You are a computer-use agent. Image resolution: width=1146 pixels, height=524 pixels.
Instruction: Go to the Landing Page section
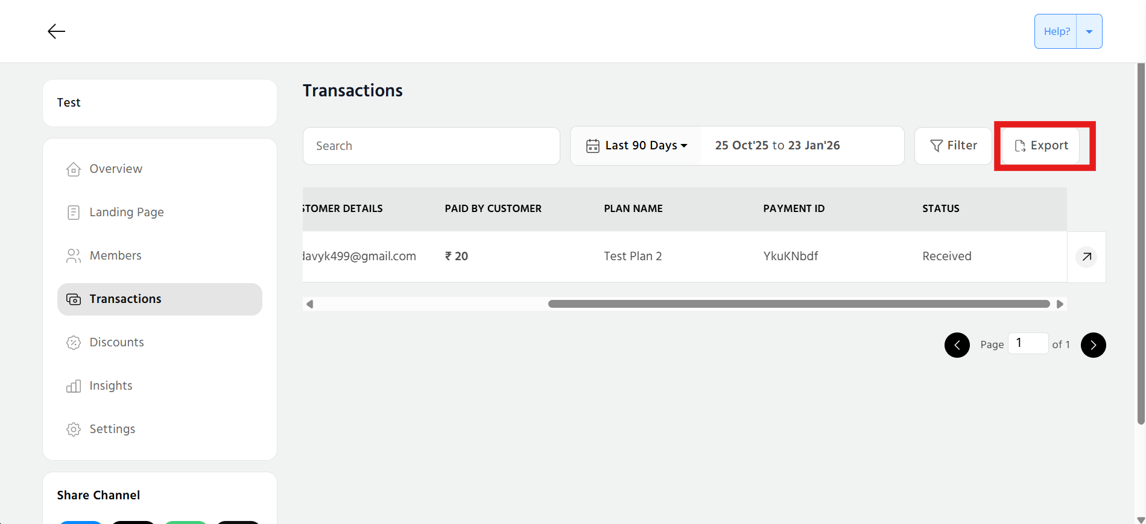pos(126,213)
